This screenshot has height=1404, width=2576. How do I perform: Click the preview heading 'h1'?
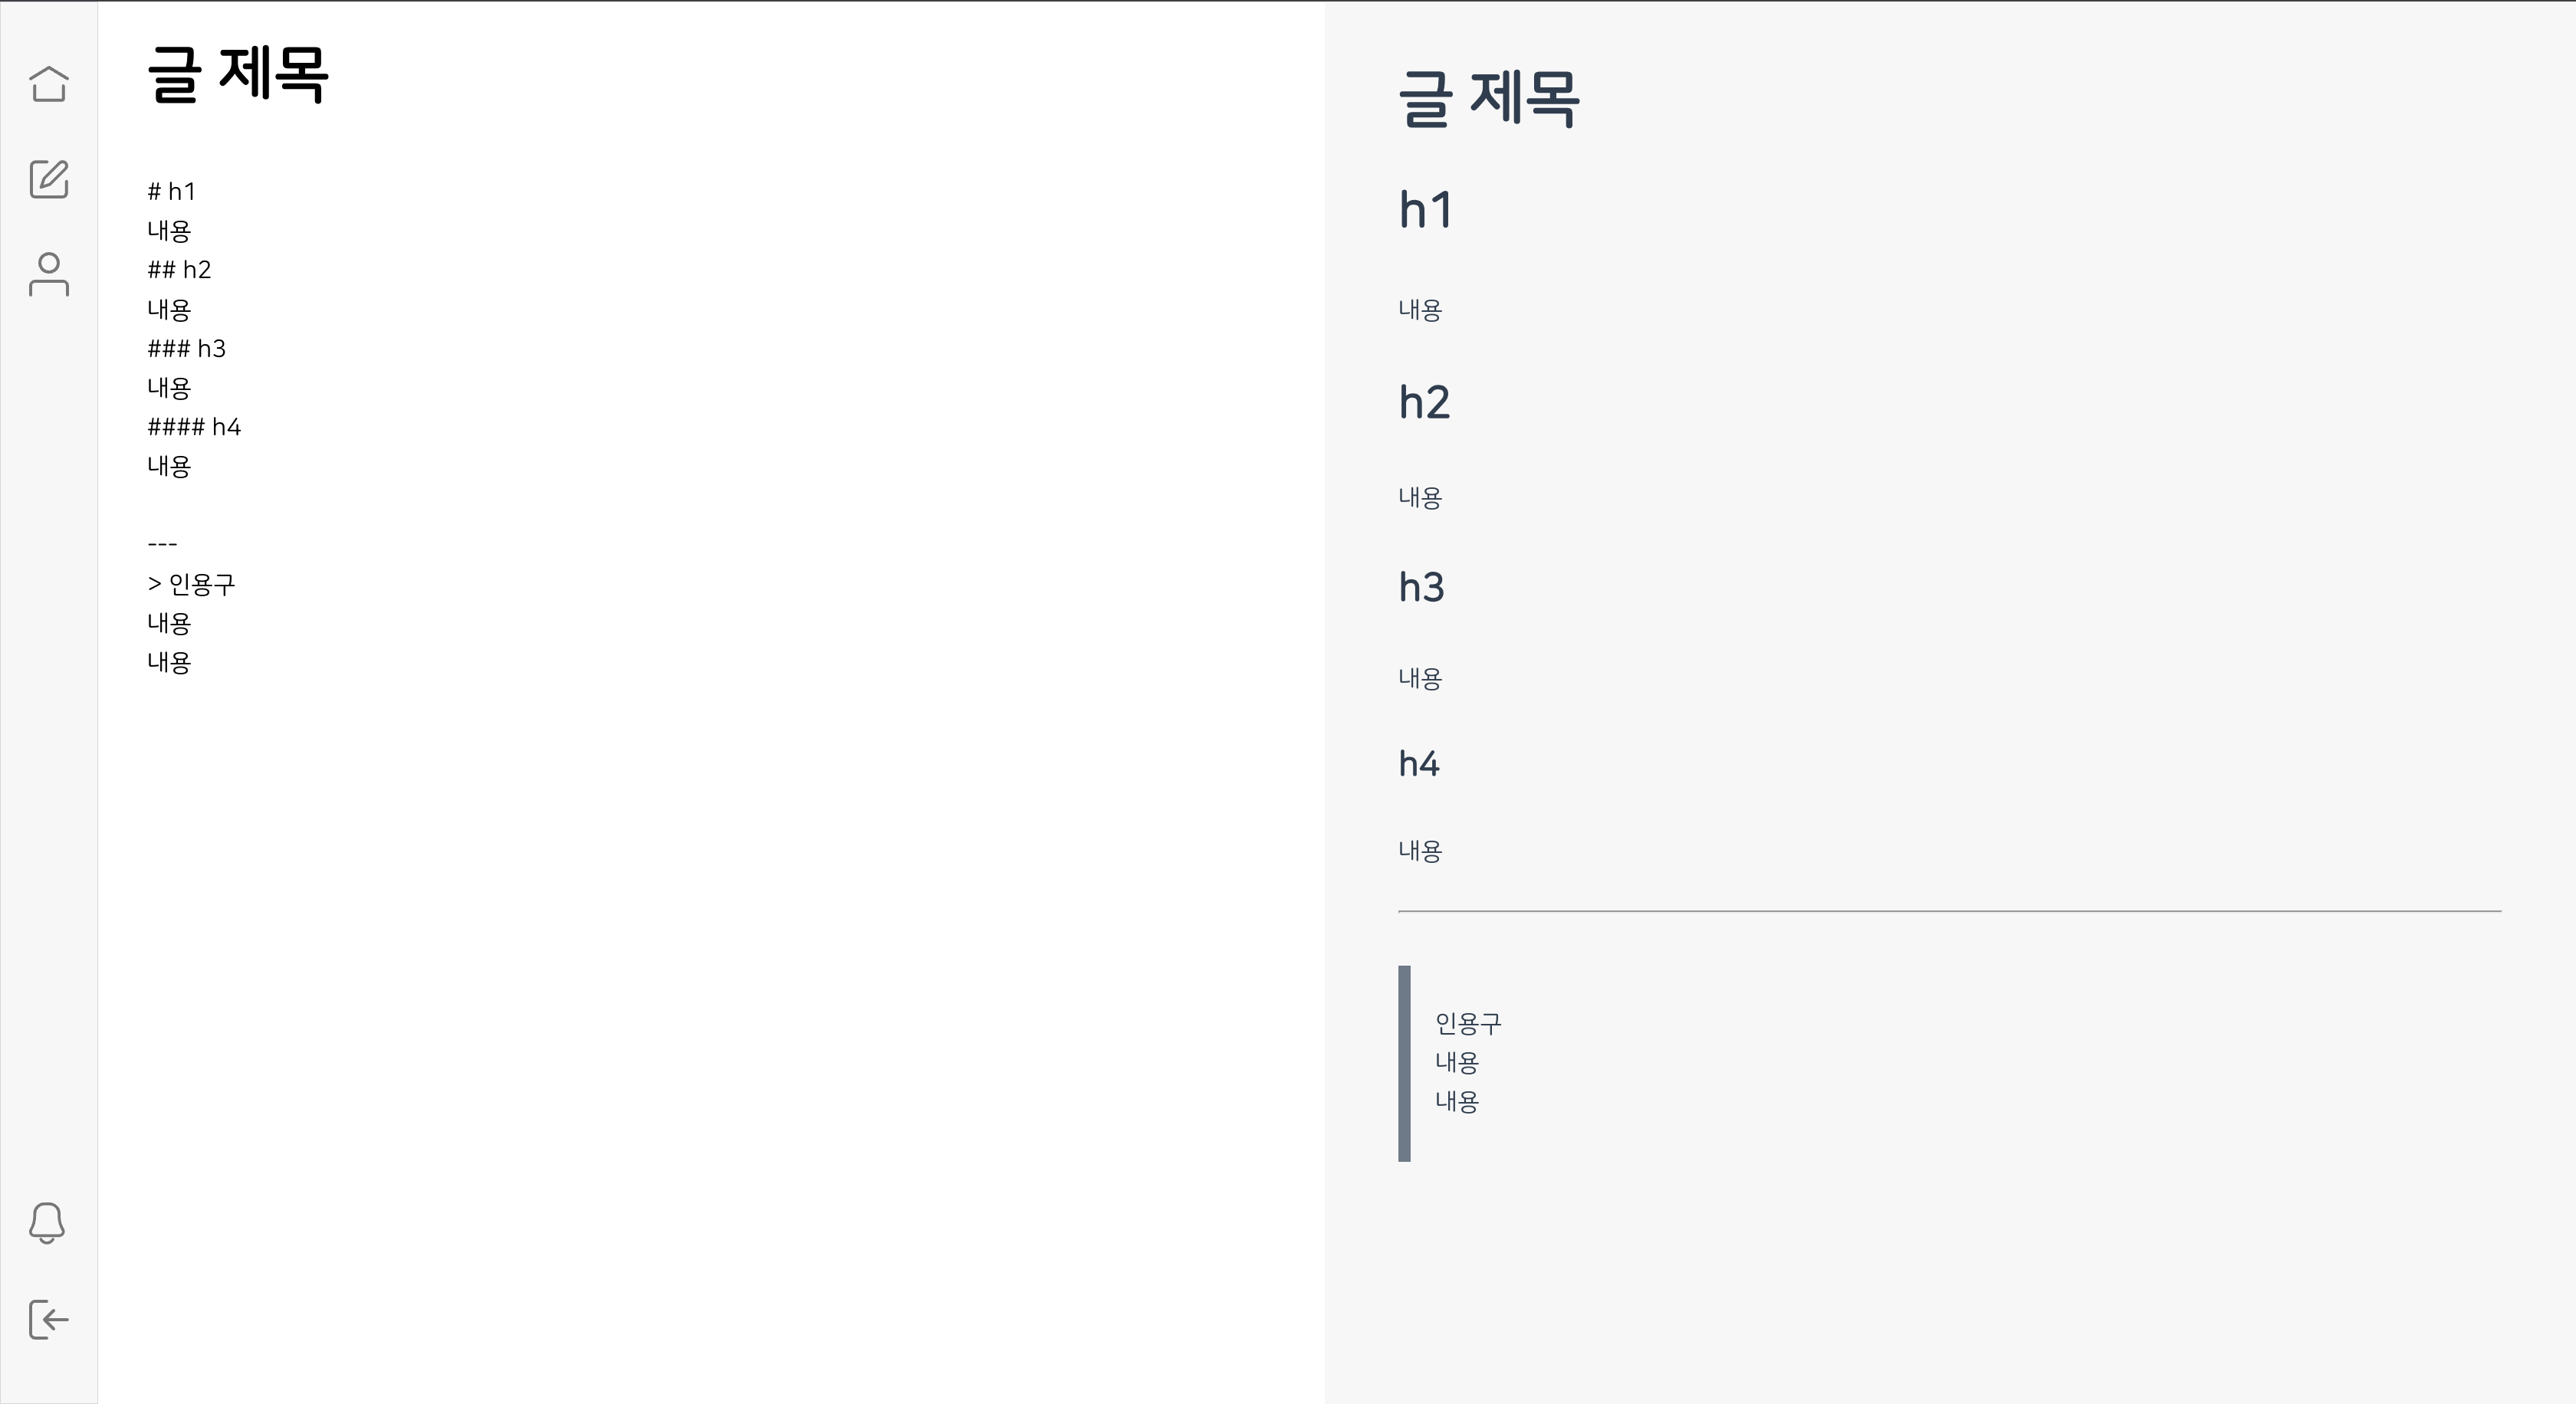click(1425, 210)
